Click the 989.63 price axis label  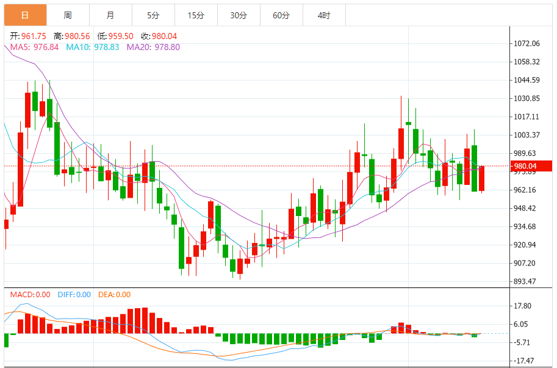525,153
